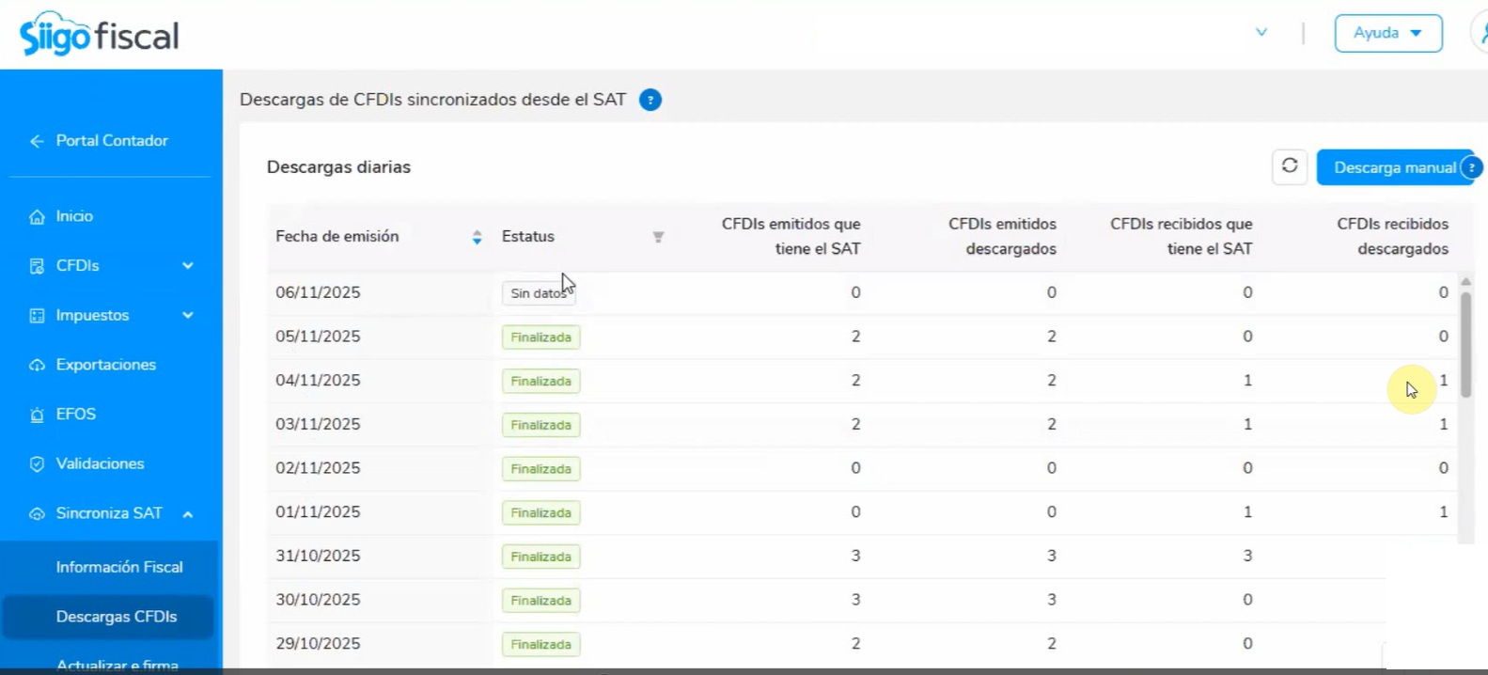Viewport: 1488px width, 675px height.
Task: Click the table's vertical scrollbar
Action: point(1465,344)
